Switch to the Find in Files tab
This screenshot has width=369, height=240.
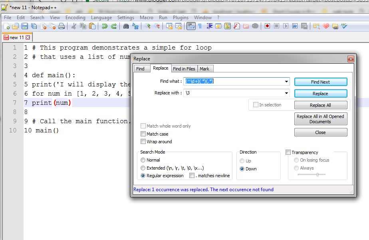(184, 68)
